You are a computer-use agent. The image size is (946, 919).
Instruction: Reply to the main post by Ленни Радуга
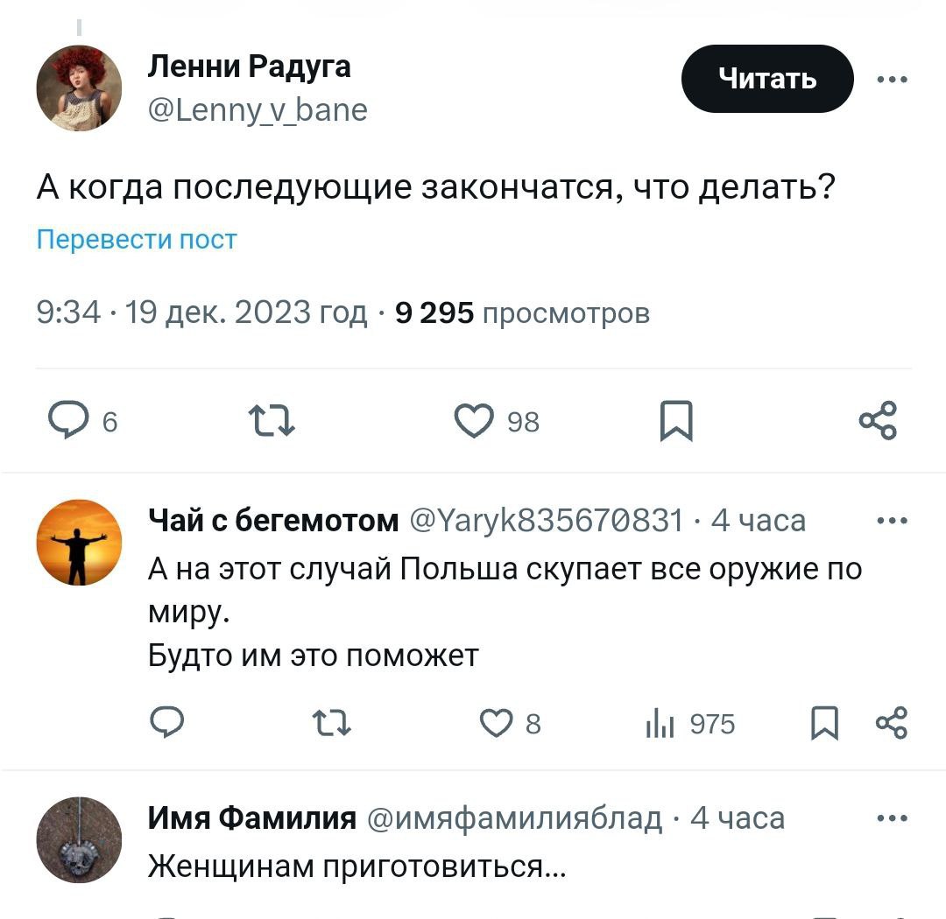click(x=63, y=422)
